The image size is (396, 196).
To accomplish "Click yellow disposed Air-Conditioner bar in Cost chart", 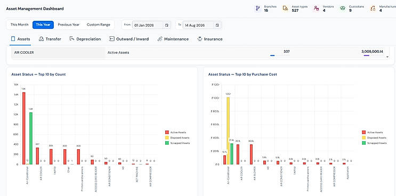I will 228,130.
